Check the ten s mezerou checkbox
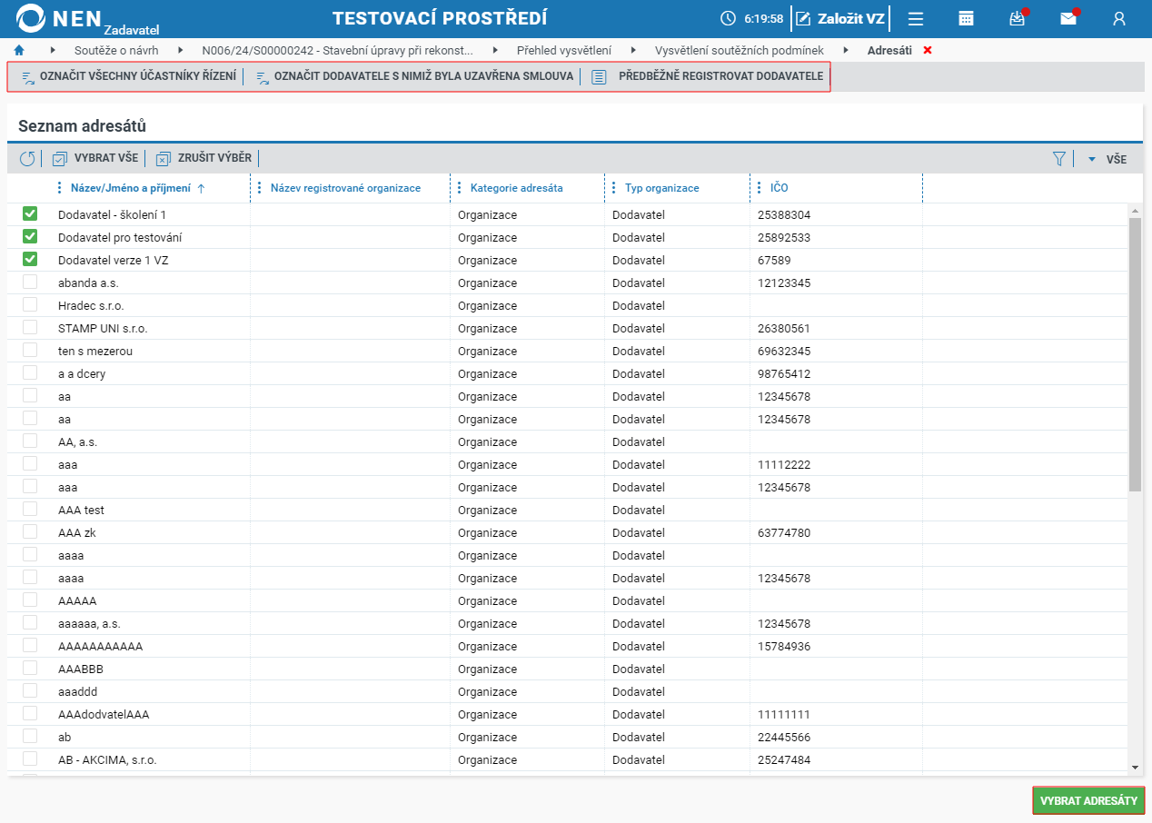 [x=30, y=350]
